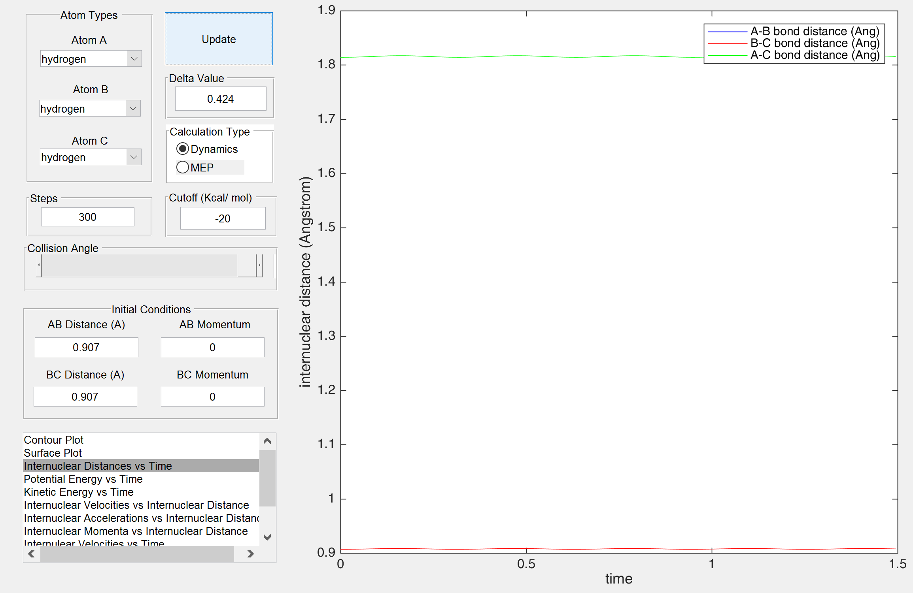Click the Collision Angle slider right arrow
The height and width of the screenshot is (593, 913).
(x=259, y=265)
